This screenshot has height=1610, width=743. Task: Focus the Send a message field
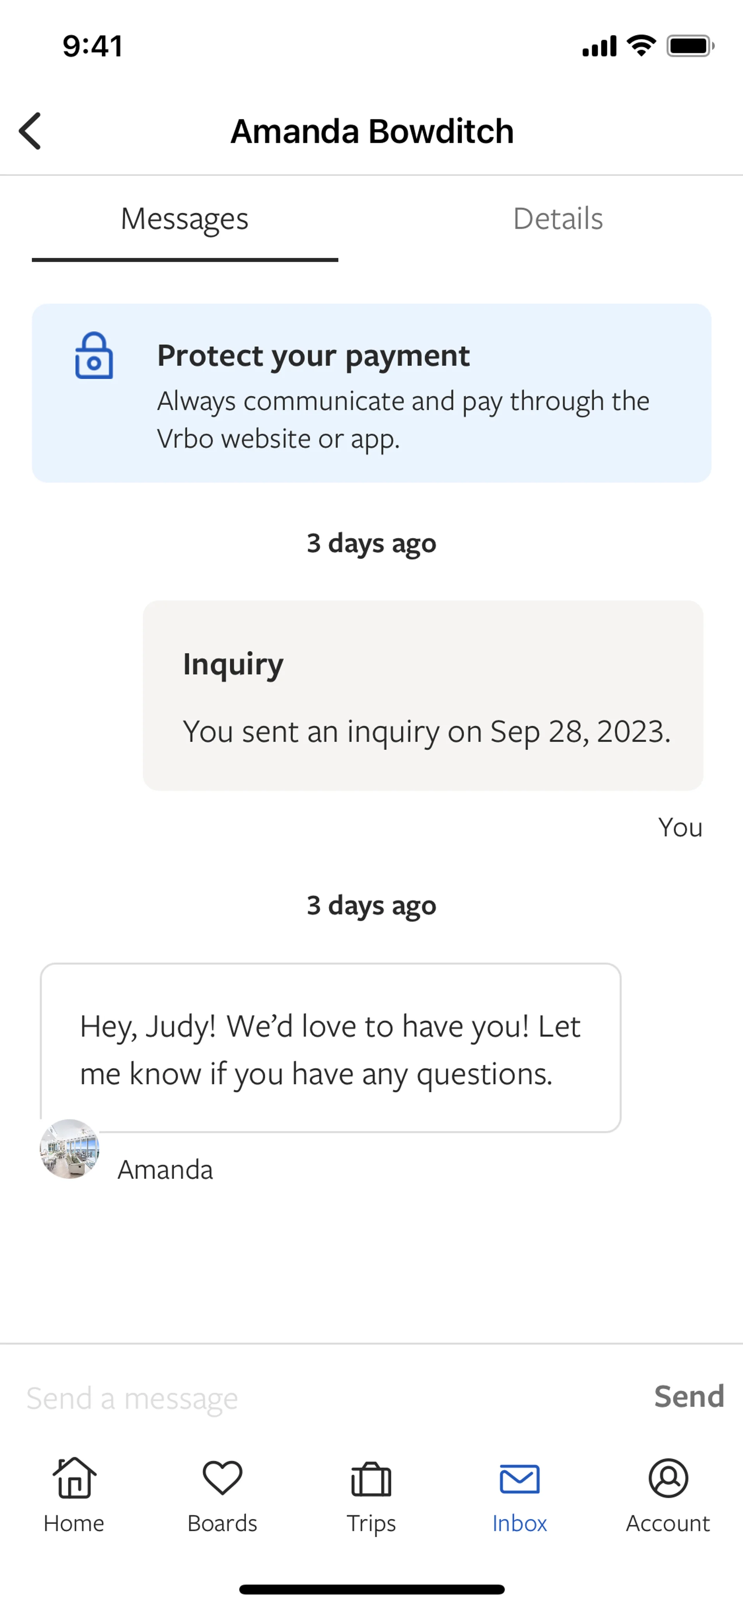325,1397
